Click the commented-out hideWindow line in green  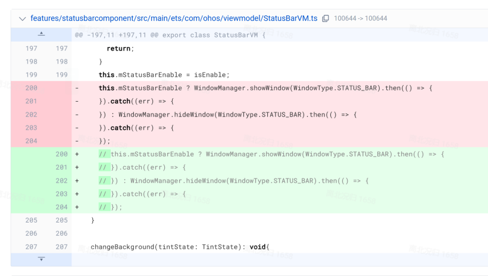(234, 181)
